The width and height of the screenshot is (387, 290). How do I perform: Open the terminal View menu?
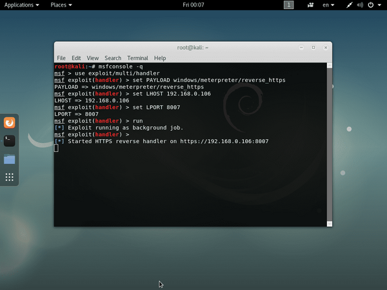point(92,58)
